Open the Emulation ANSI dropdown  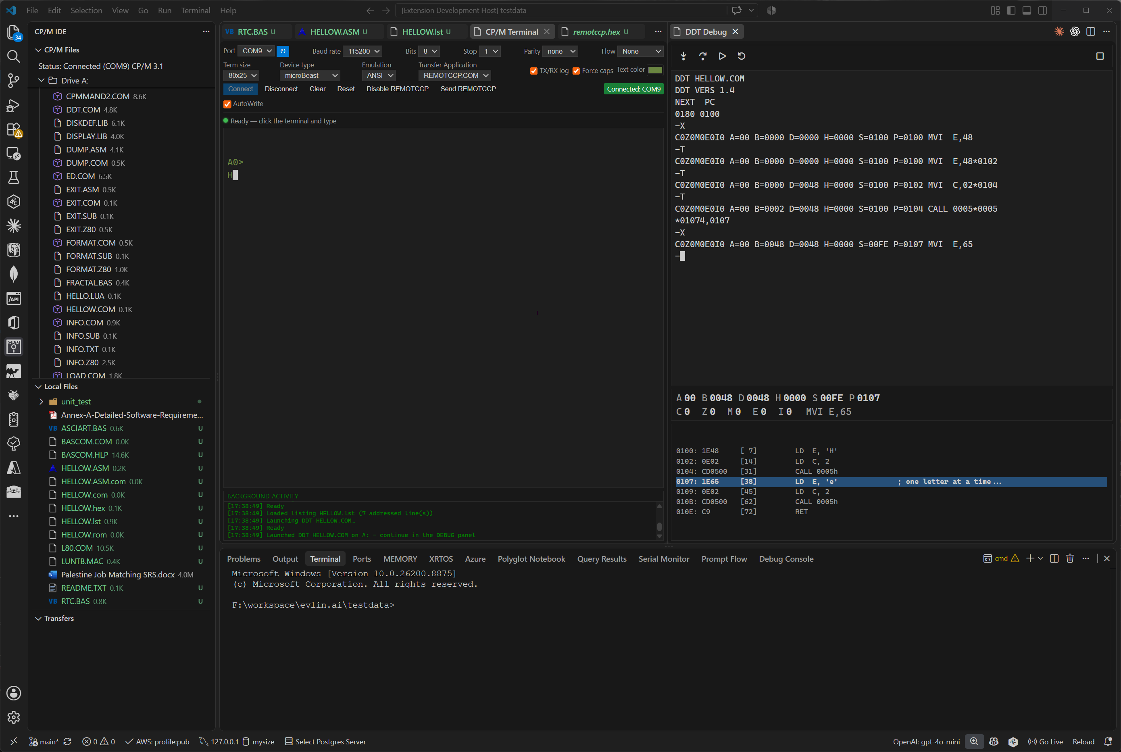[379, 75]
